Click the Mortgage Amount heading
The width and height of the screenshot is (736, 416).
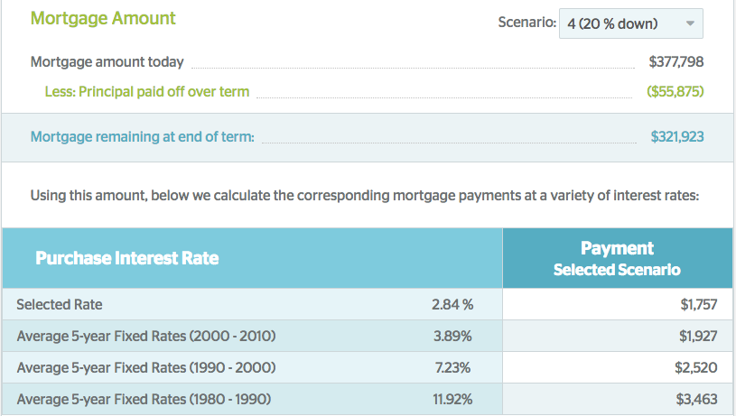coord(103,18)
